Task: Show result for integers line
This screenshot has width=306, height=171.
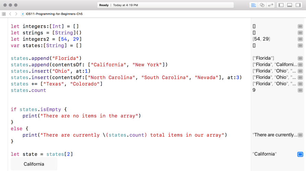Action: [x=300, y=26]
